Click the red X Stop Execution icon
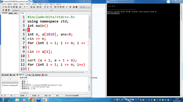Screen dimensions: 183x102 click(x=70, y=7)
